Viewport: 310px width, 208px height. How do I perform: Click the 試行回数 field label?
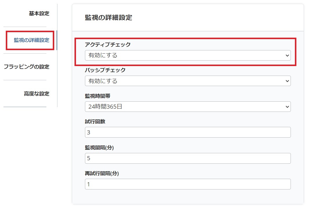click(x=95, y=122)
